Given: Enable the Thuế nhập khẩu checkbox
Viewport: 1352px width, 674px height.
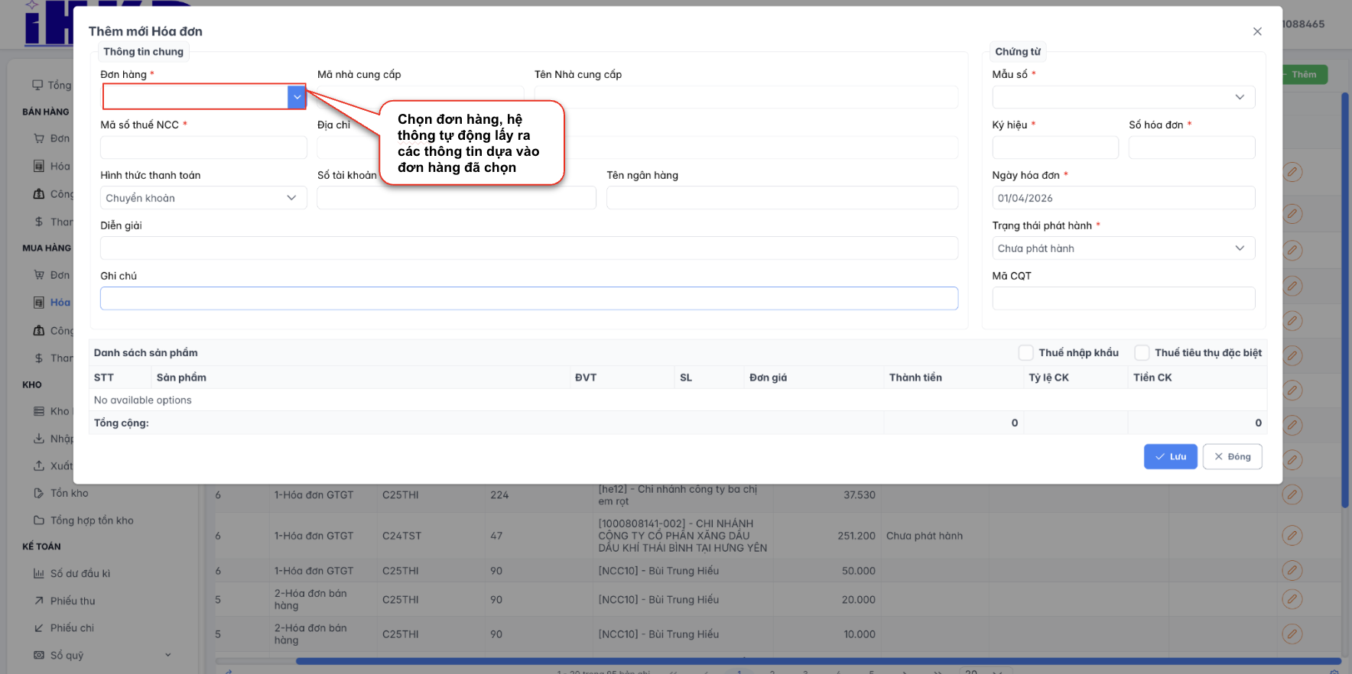Looking at the screenshot, I should (1025, 352).
